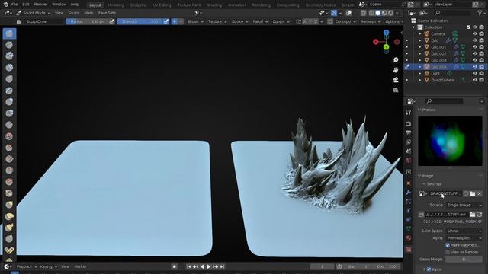
Task: Open Source Single Image dropdown
Action: [464, 205]
